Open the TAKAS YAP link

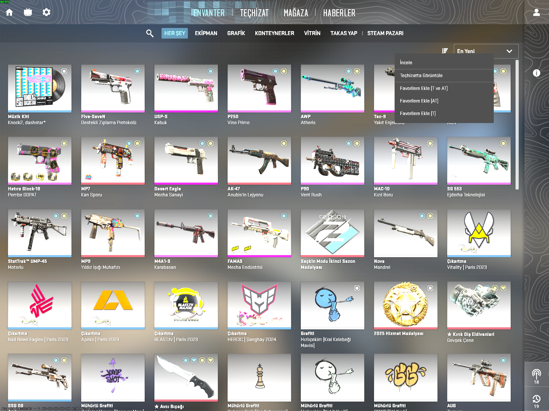pos(344,33)
